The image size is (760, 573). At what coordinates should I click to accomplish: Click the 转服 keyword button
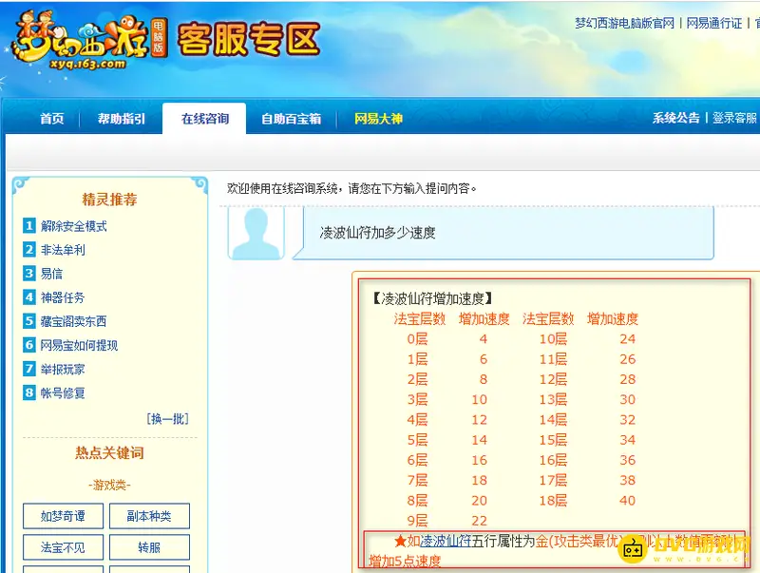pyautogui.click(x=149, y=547)
